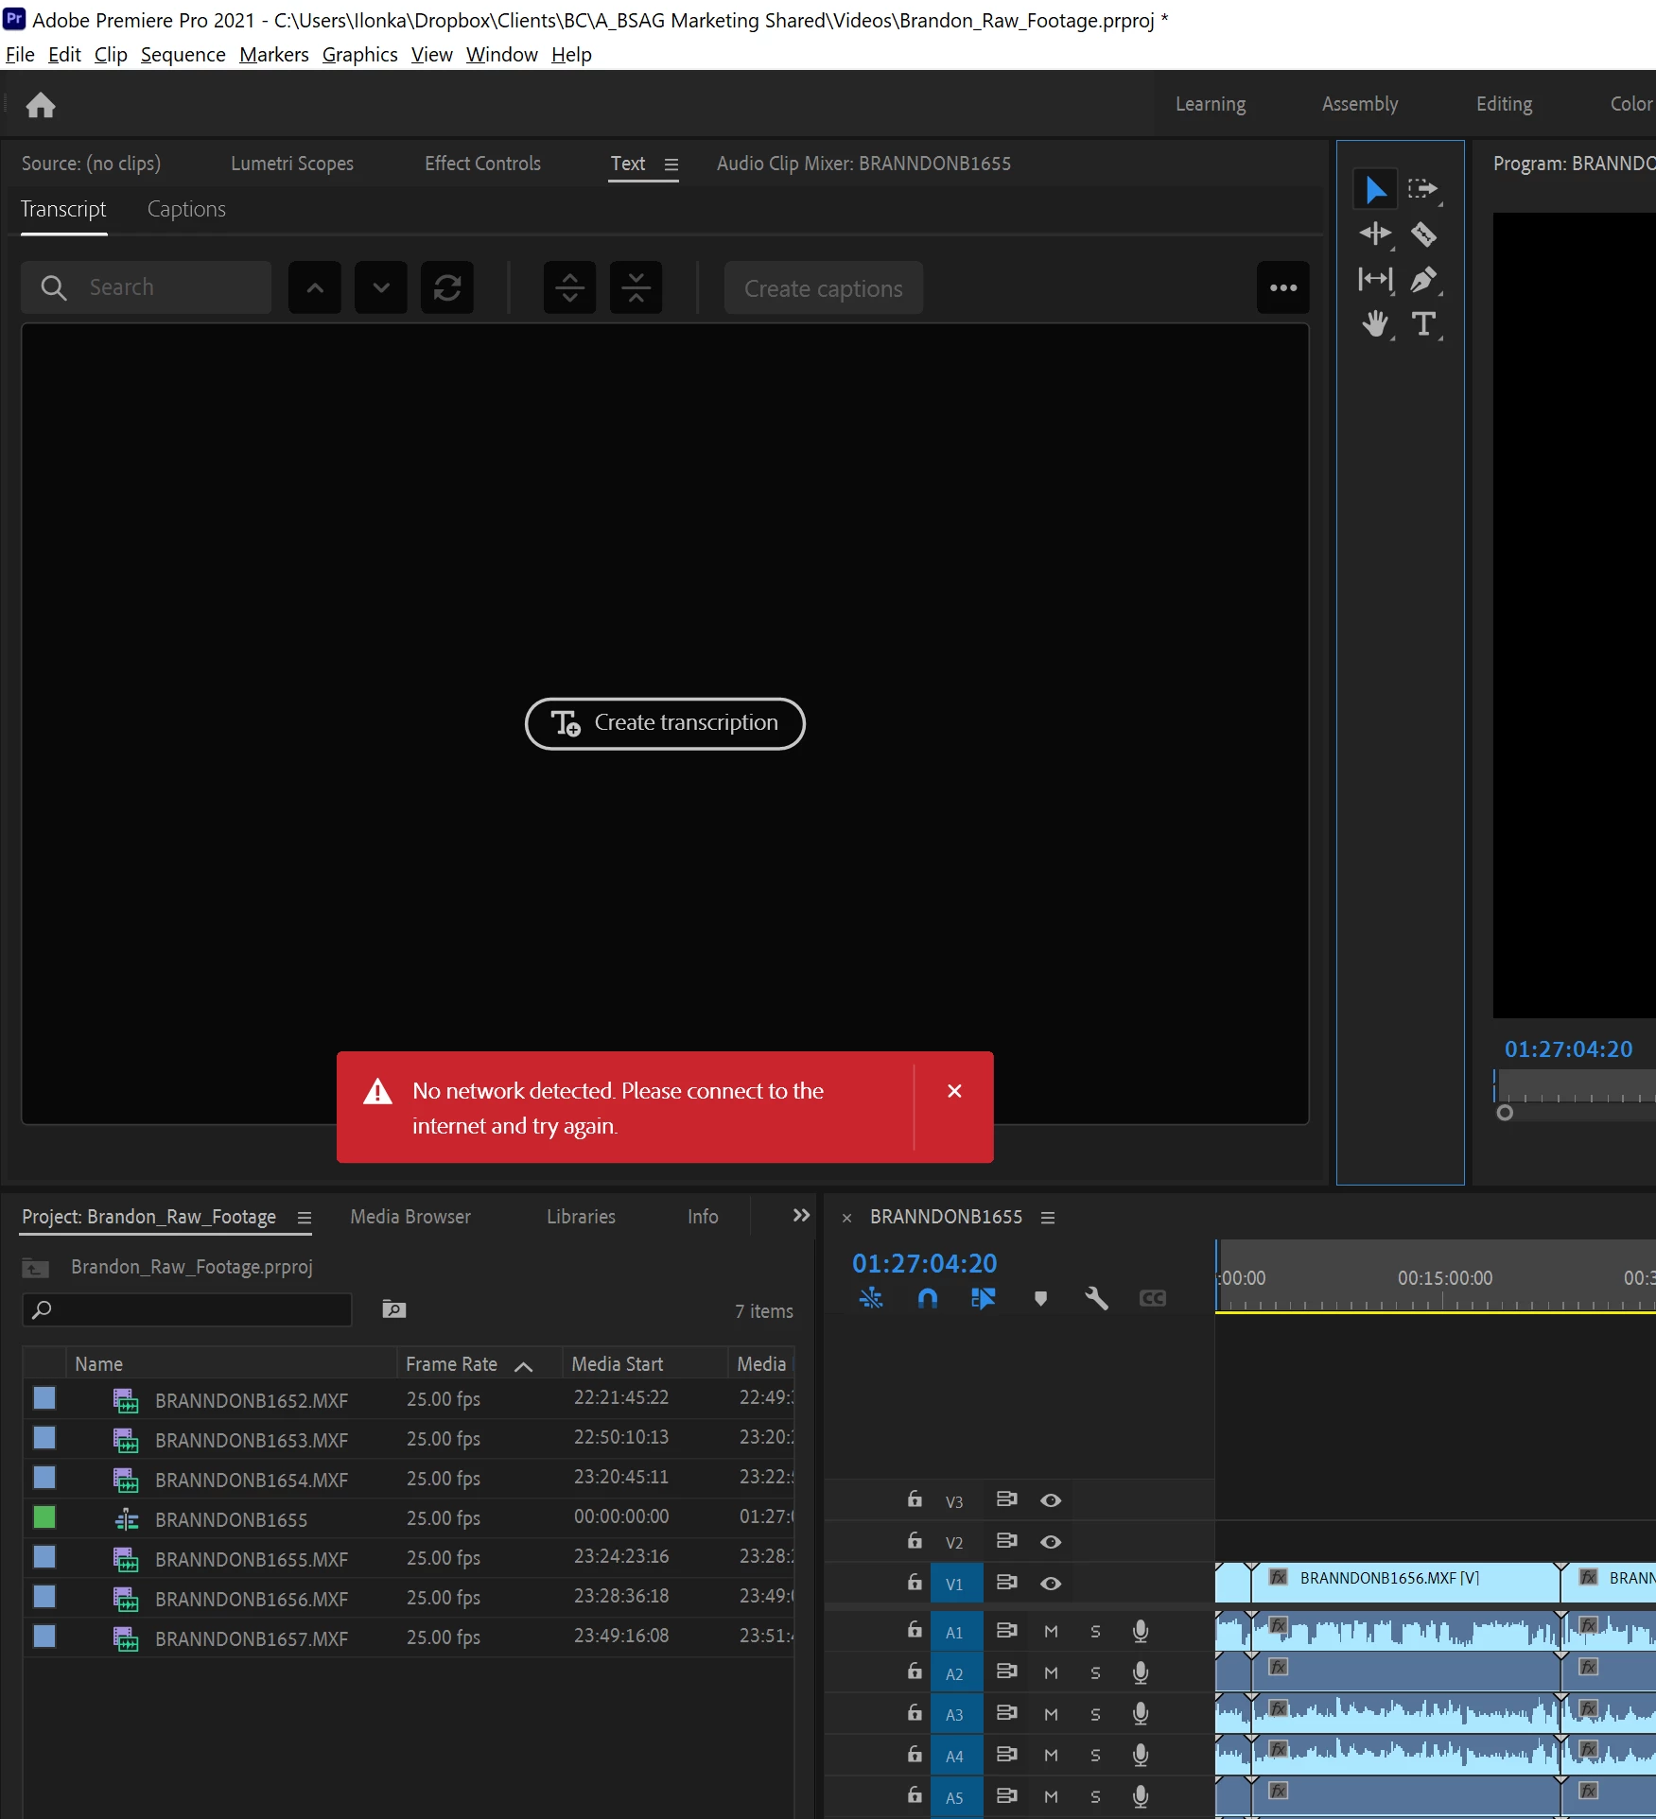
Task: Open the Lumetri Scopes tab
Action: coord(292,164)
